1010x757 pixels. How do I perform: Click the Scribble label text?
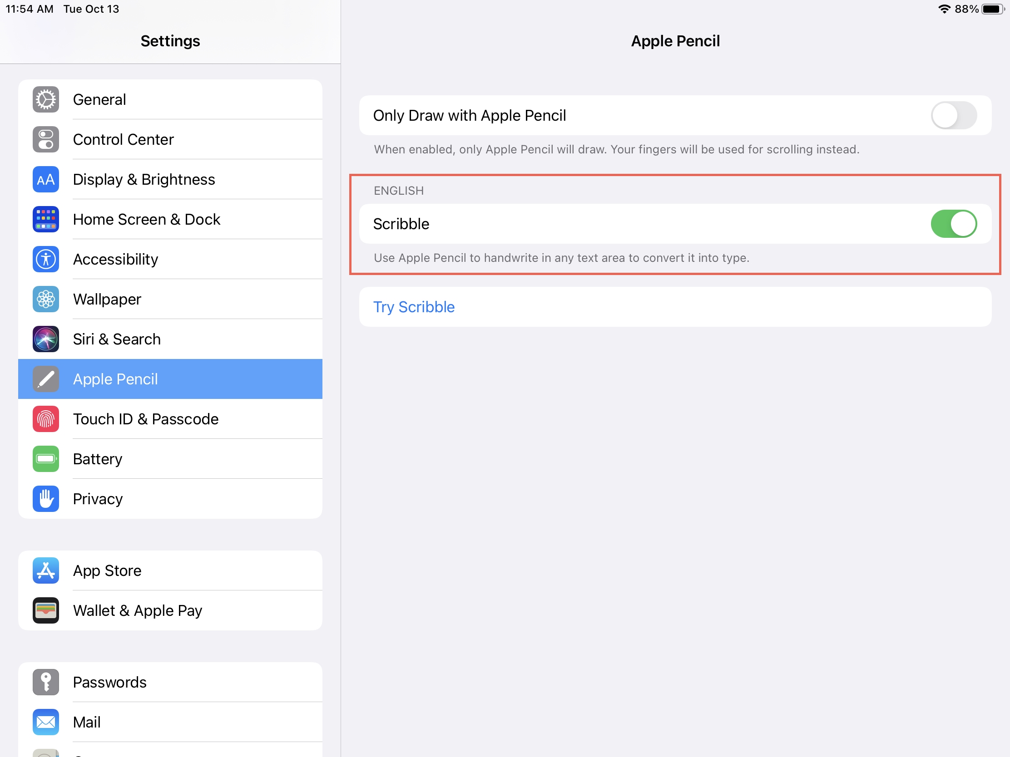tap(401, 224)
